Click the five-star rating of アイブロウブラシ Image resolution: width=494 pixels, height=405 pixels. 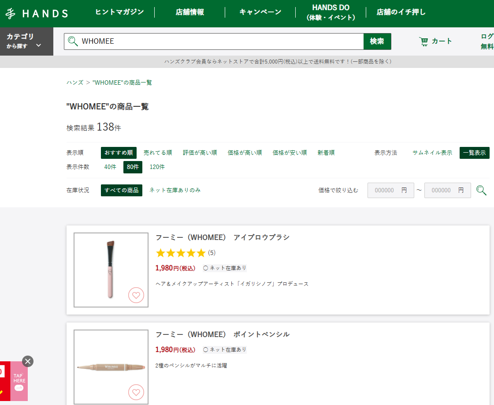tap(181, 253)
